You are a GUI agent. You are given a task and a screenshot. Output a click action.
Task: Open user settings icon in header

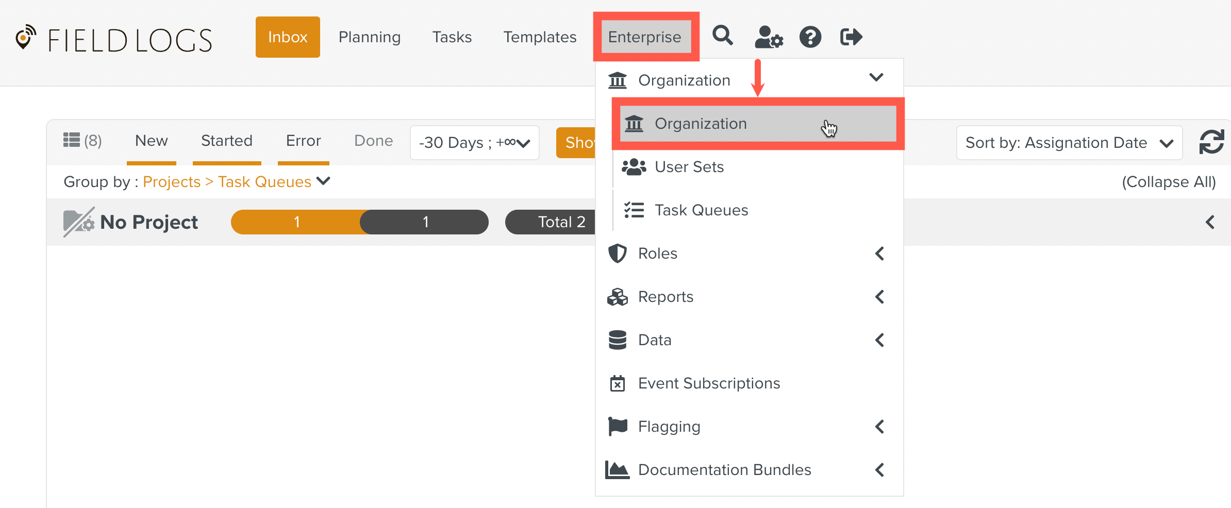[768, 37]
